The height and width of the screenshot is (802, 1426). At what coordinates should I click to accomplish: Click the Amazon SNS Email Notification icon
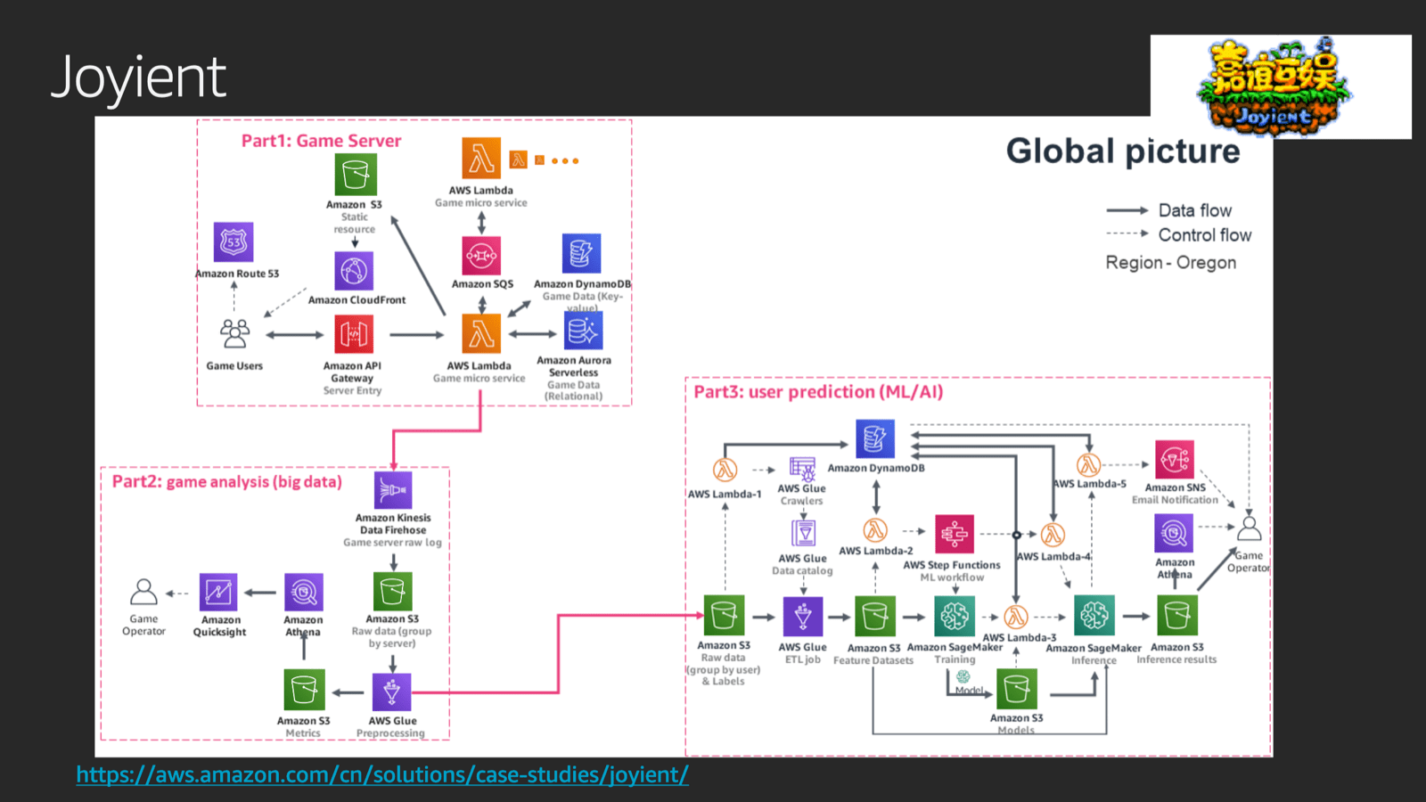[x=1175, y=461]
